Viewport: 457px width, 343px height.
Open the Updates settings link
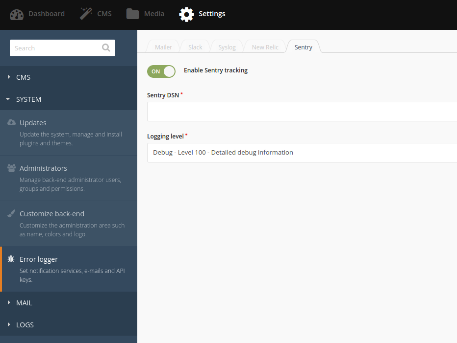[x=69, y=133]
